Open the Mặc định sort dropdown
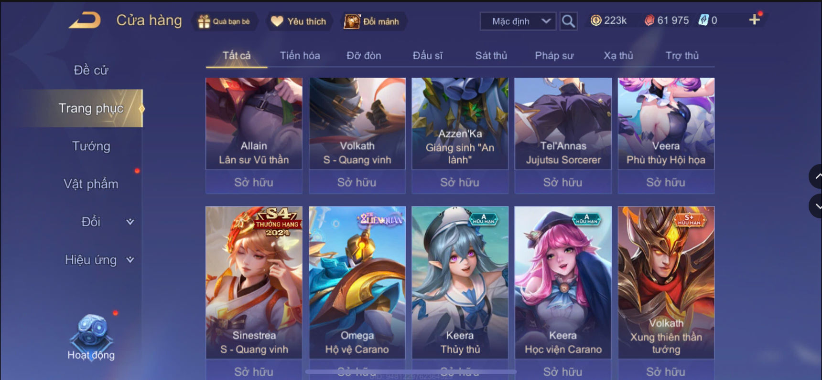This screenshot has width=822, height=380. pyautogui.click(x=518, y=21)
